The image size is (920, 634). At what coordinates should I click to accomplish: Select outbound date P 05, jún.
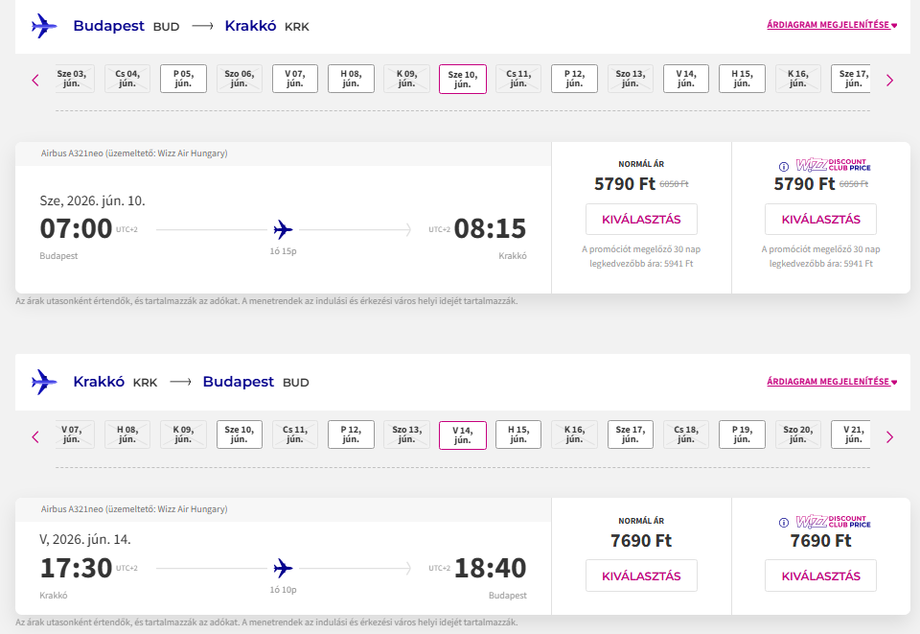pos(183,79)
